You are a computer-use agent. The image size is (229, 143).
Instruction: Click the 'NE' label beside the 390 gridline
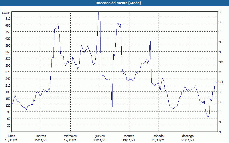click(221, 42)
